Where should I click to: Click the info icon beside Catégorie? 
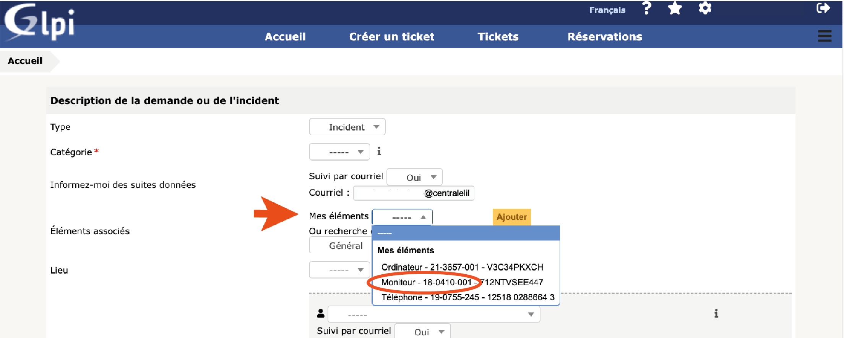(x=379, y=151)
